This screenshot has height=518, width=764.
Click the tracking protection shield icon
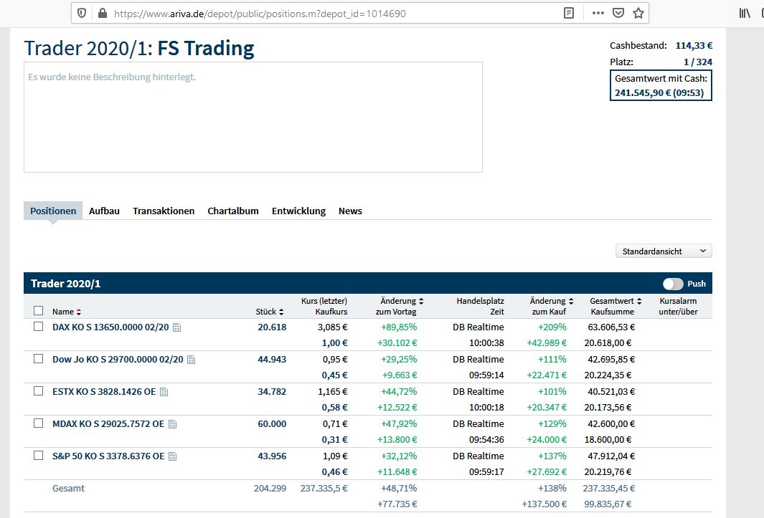pos(80,12)
